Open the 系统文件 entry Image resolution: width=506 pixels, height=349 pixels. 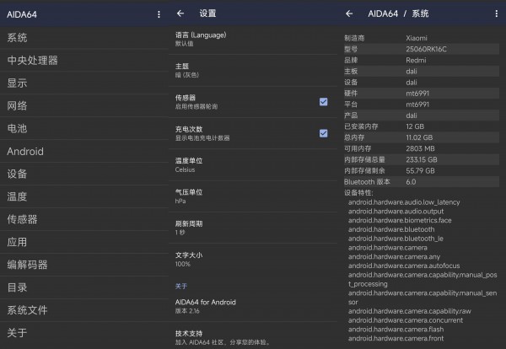pos(84,310)
